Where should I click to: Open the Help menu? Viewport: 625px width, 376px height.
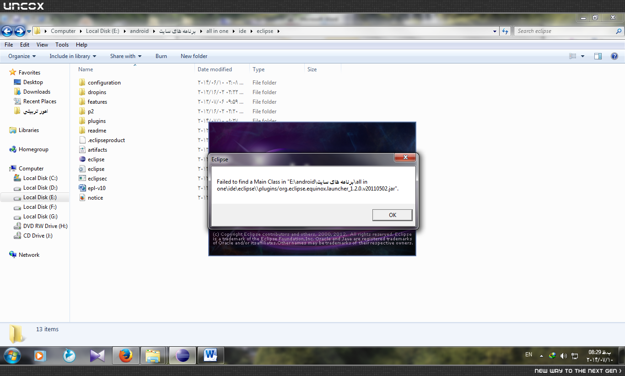(81, 45)
